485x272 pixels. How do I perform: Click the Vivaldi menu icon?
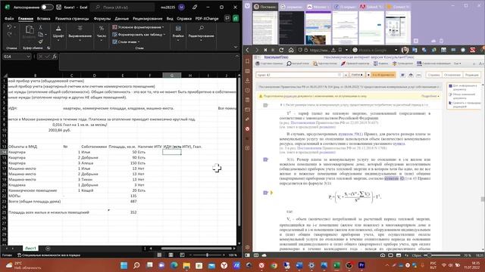[248, 6]
